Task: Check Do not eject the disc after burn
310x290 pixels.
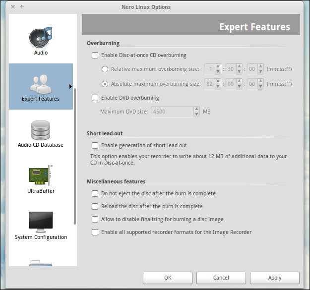Action: 95,193
